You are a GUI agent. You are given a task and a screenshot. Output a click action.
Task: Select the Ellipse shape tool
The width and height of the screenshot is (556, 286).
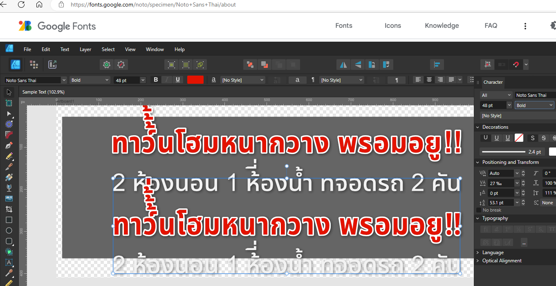coord(9,230)
